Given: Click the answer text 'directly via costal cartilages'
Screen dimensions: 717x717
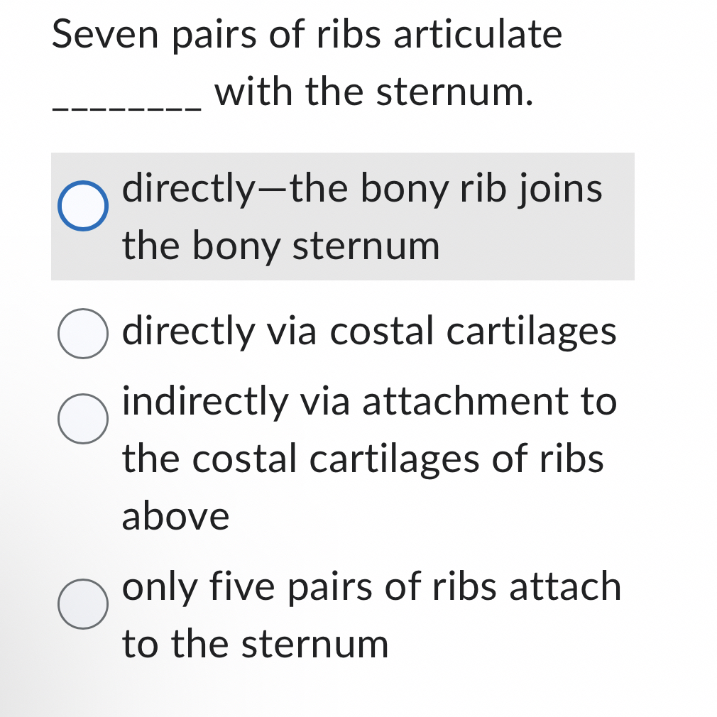Looking at the screenshot, I should [369, 332].
